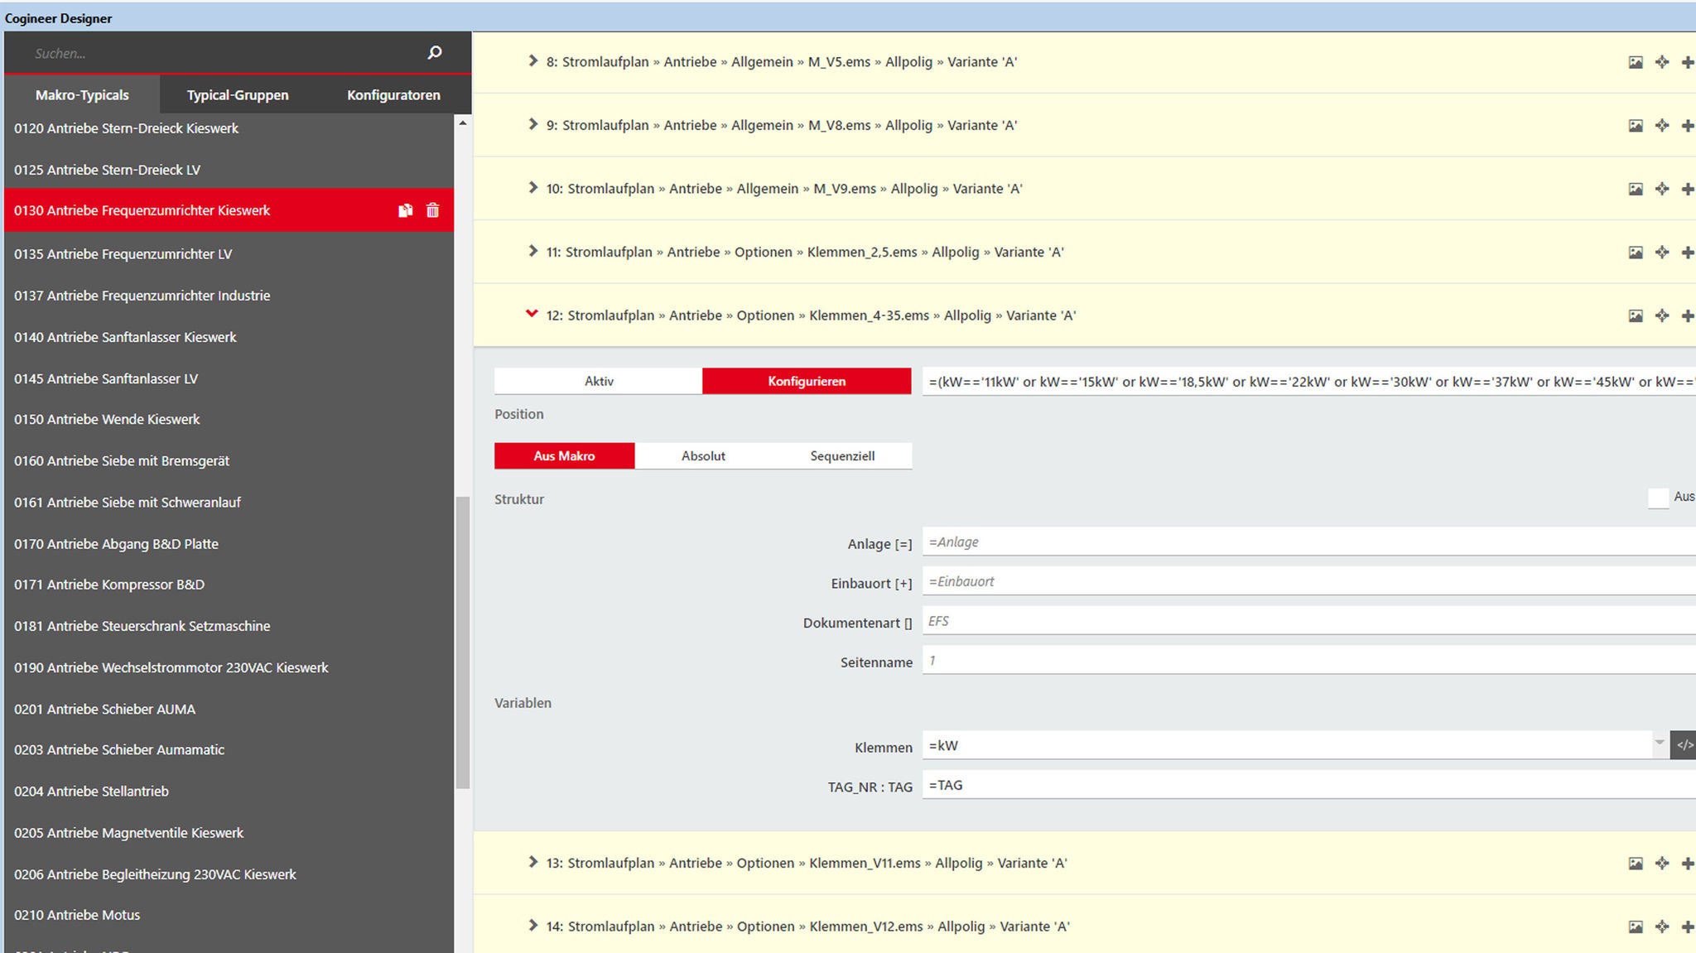Collapse row 12 Klemmen_4-35.ems entry
The height and width of the screenshot is (953, 1696).
[x=531, y=315]
